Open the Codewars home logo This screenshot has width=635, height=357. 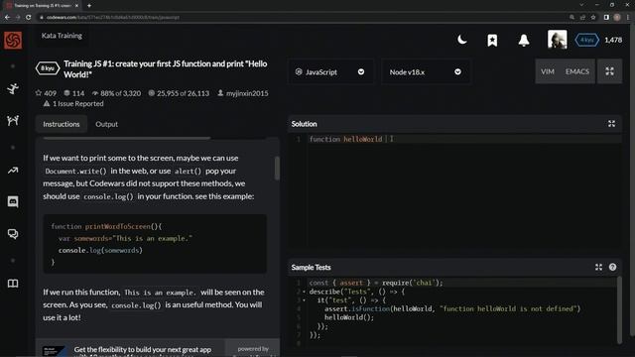point(13,40)
